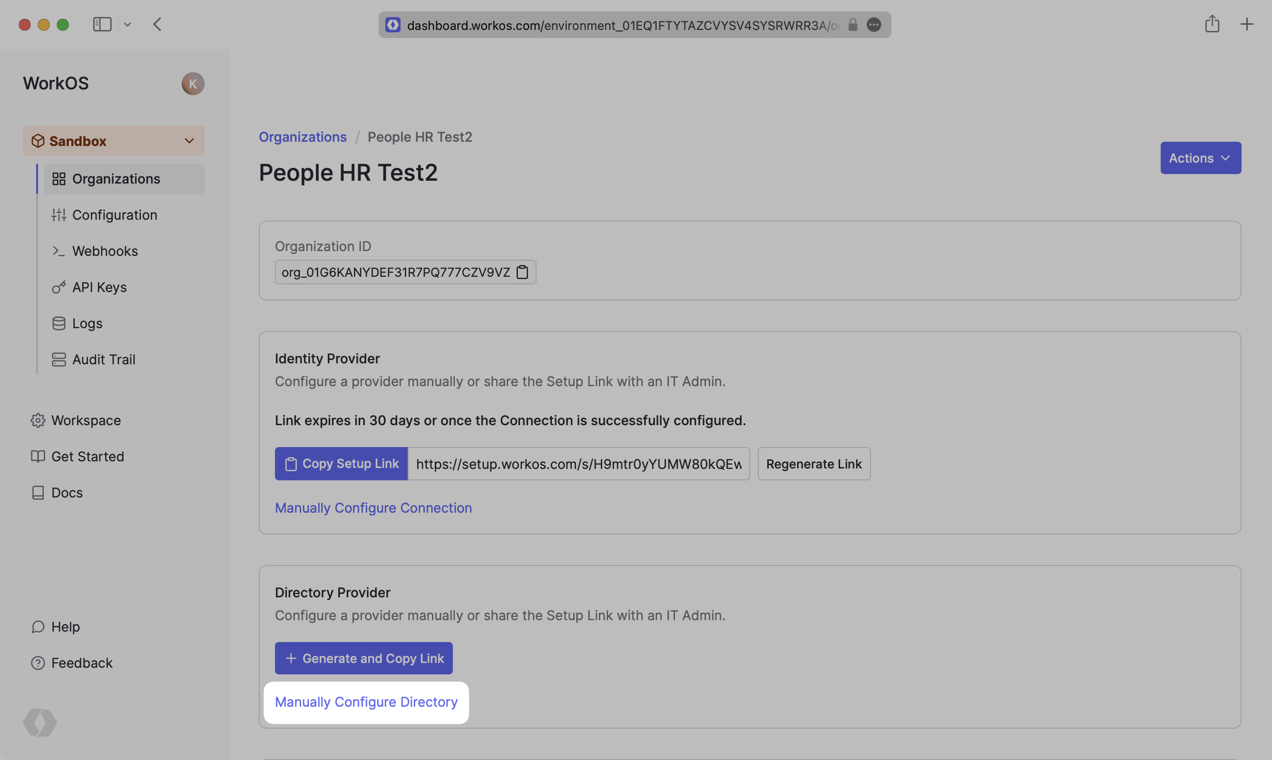Click the Safari share icon
The image size is (1272, 760).
(1212, 24)
